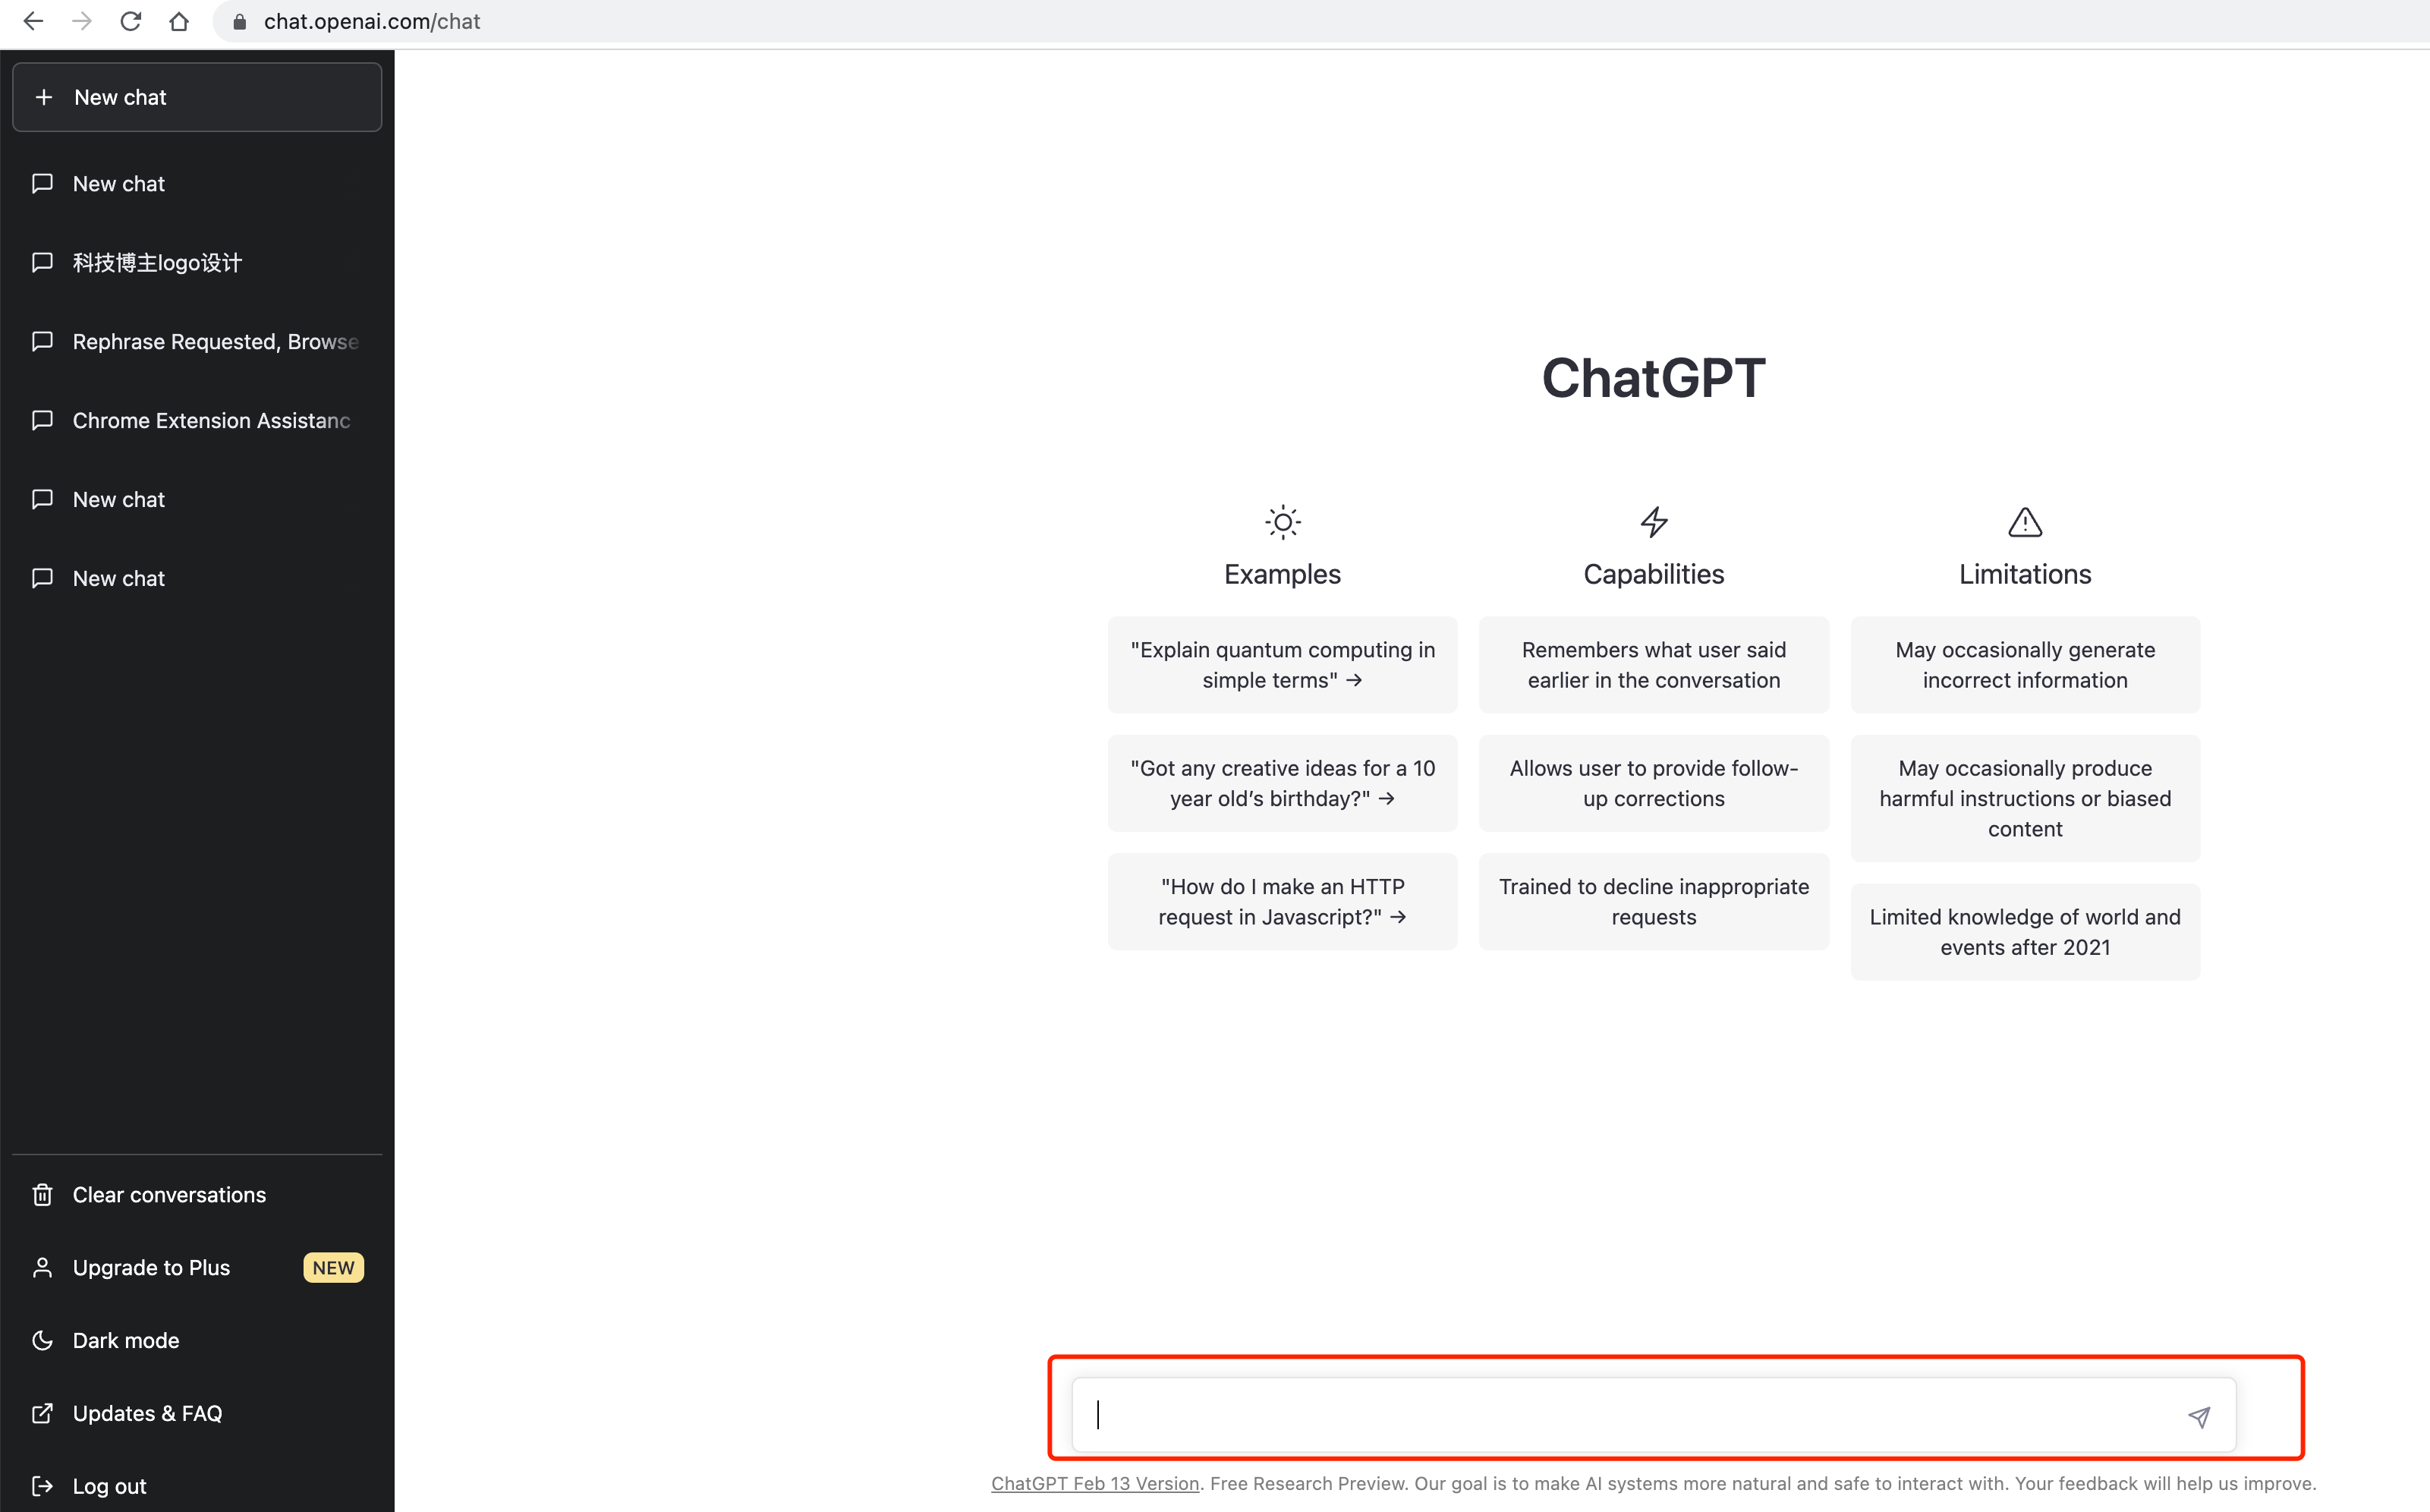Click the Limitations warning triangle icon

click(x=2025, y=521)
